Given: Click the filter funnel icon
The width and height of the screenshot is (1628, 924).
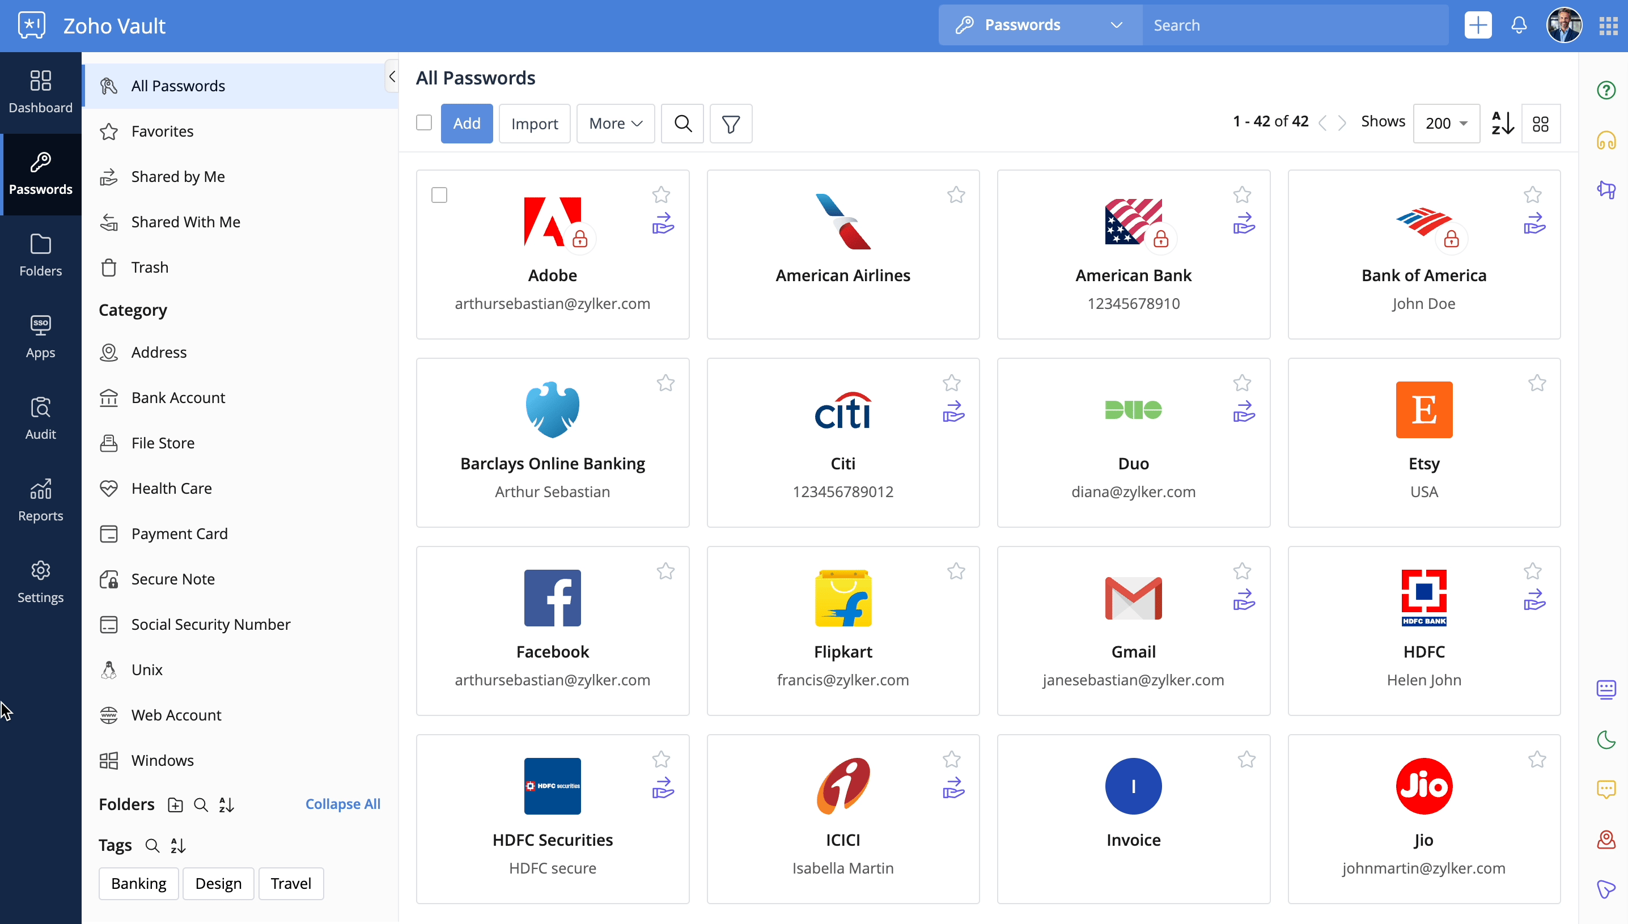Looking at the screenshot, I should tap(730, 124).
